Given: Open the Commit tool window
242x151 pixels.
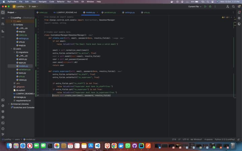Looking at the screenshot, I should pos(3,18).
